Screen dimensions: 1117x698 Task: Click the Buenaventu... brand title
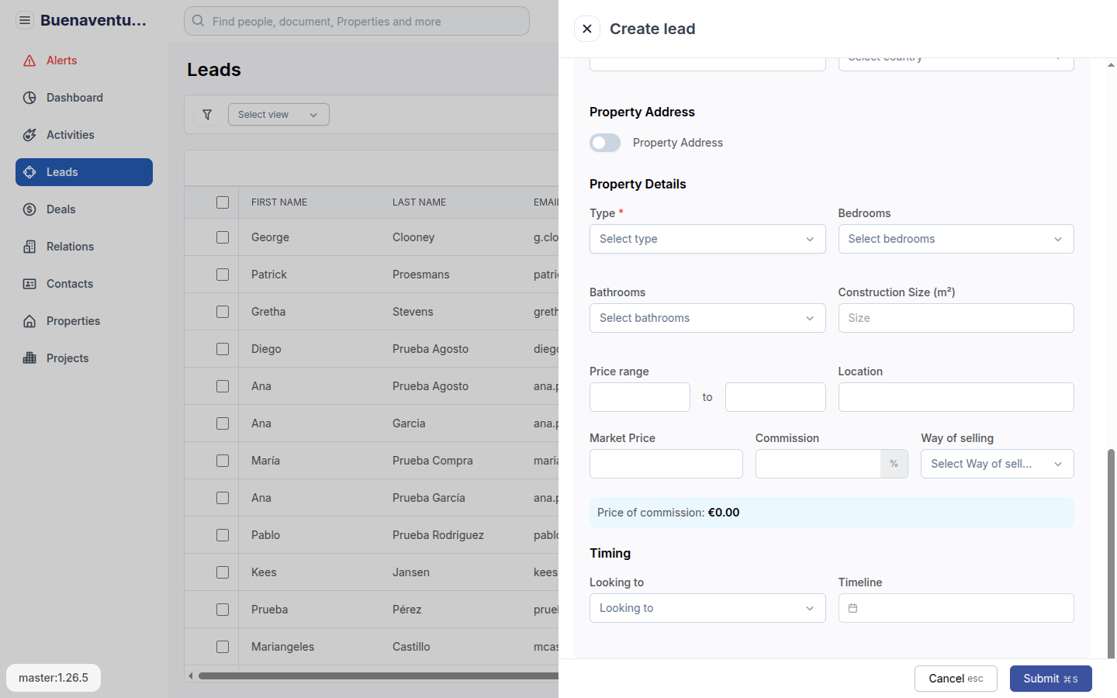pos(93,20)
